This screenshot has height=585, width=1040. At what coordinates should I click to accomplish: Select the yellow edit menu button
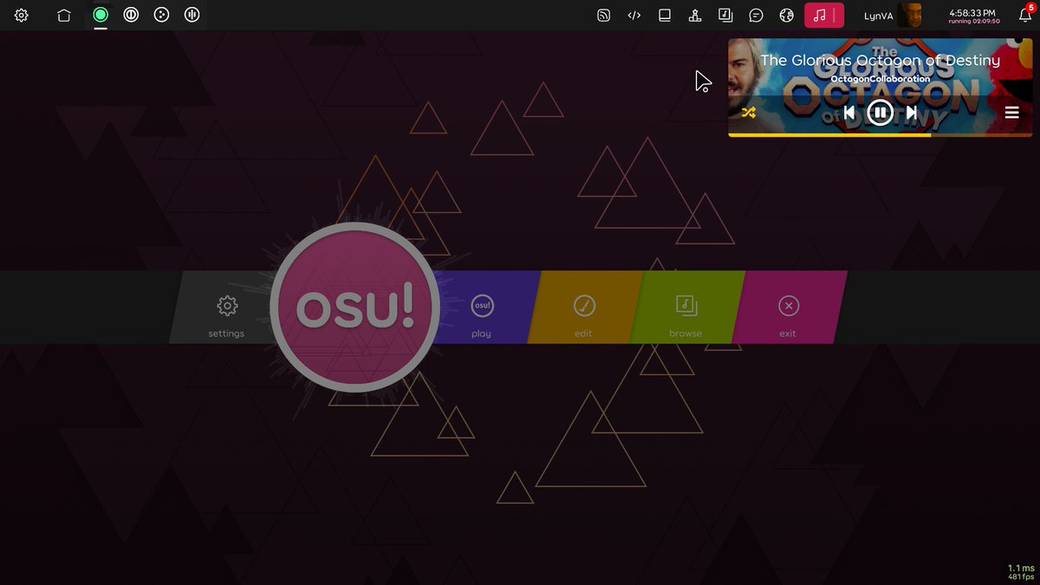584,308
